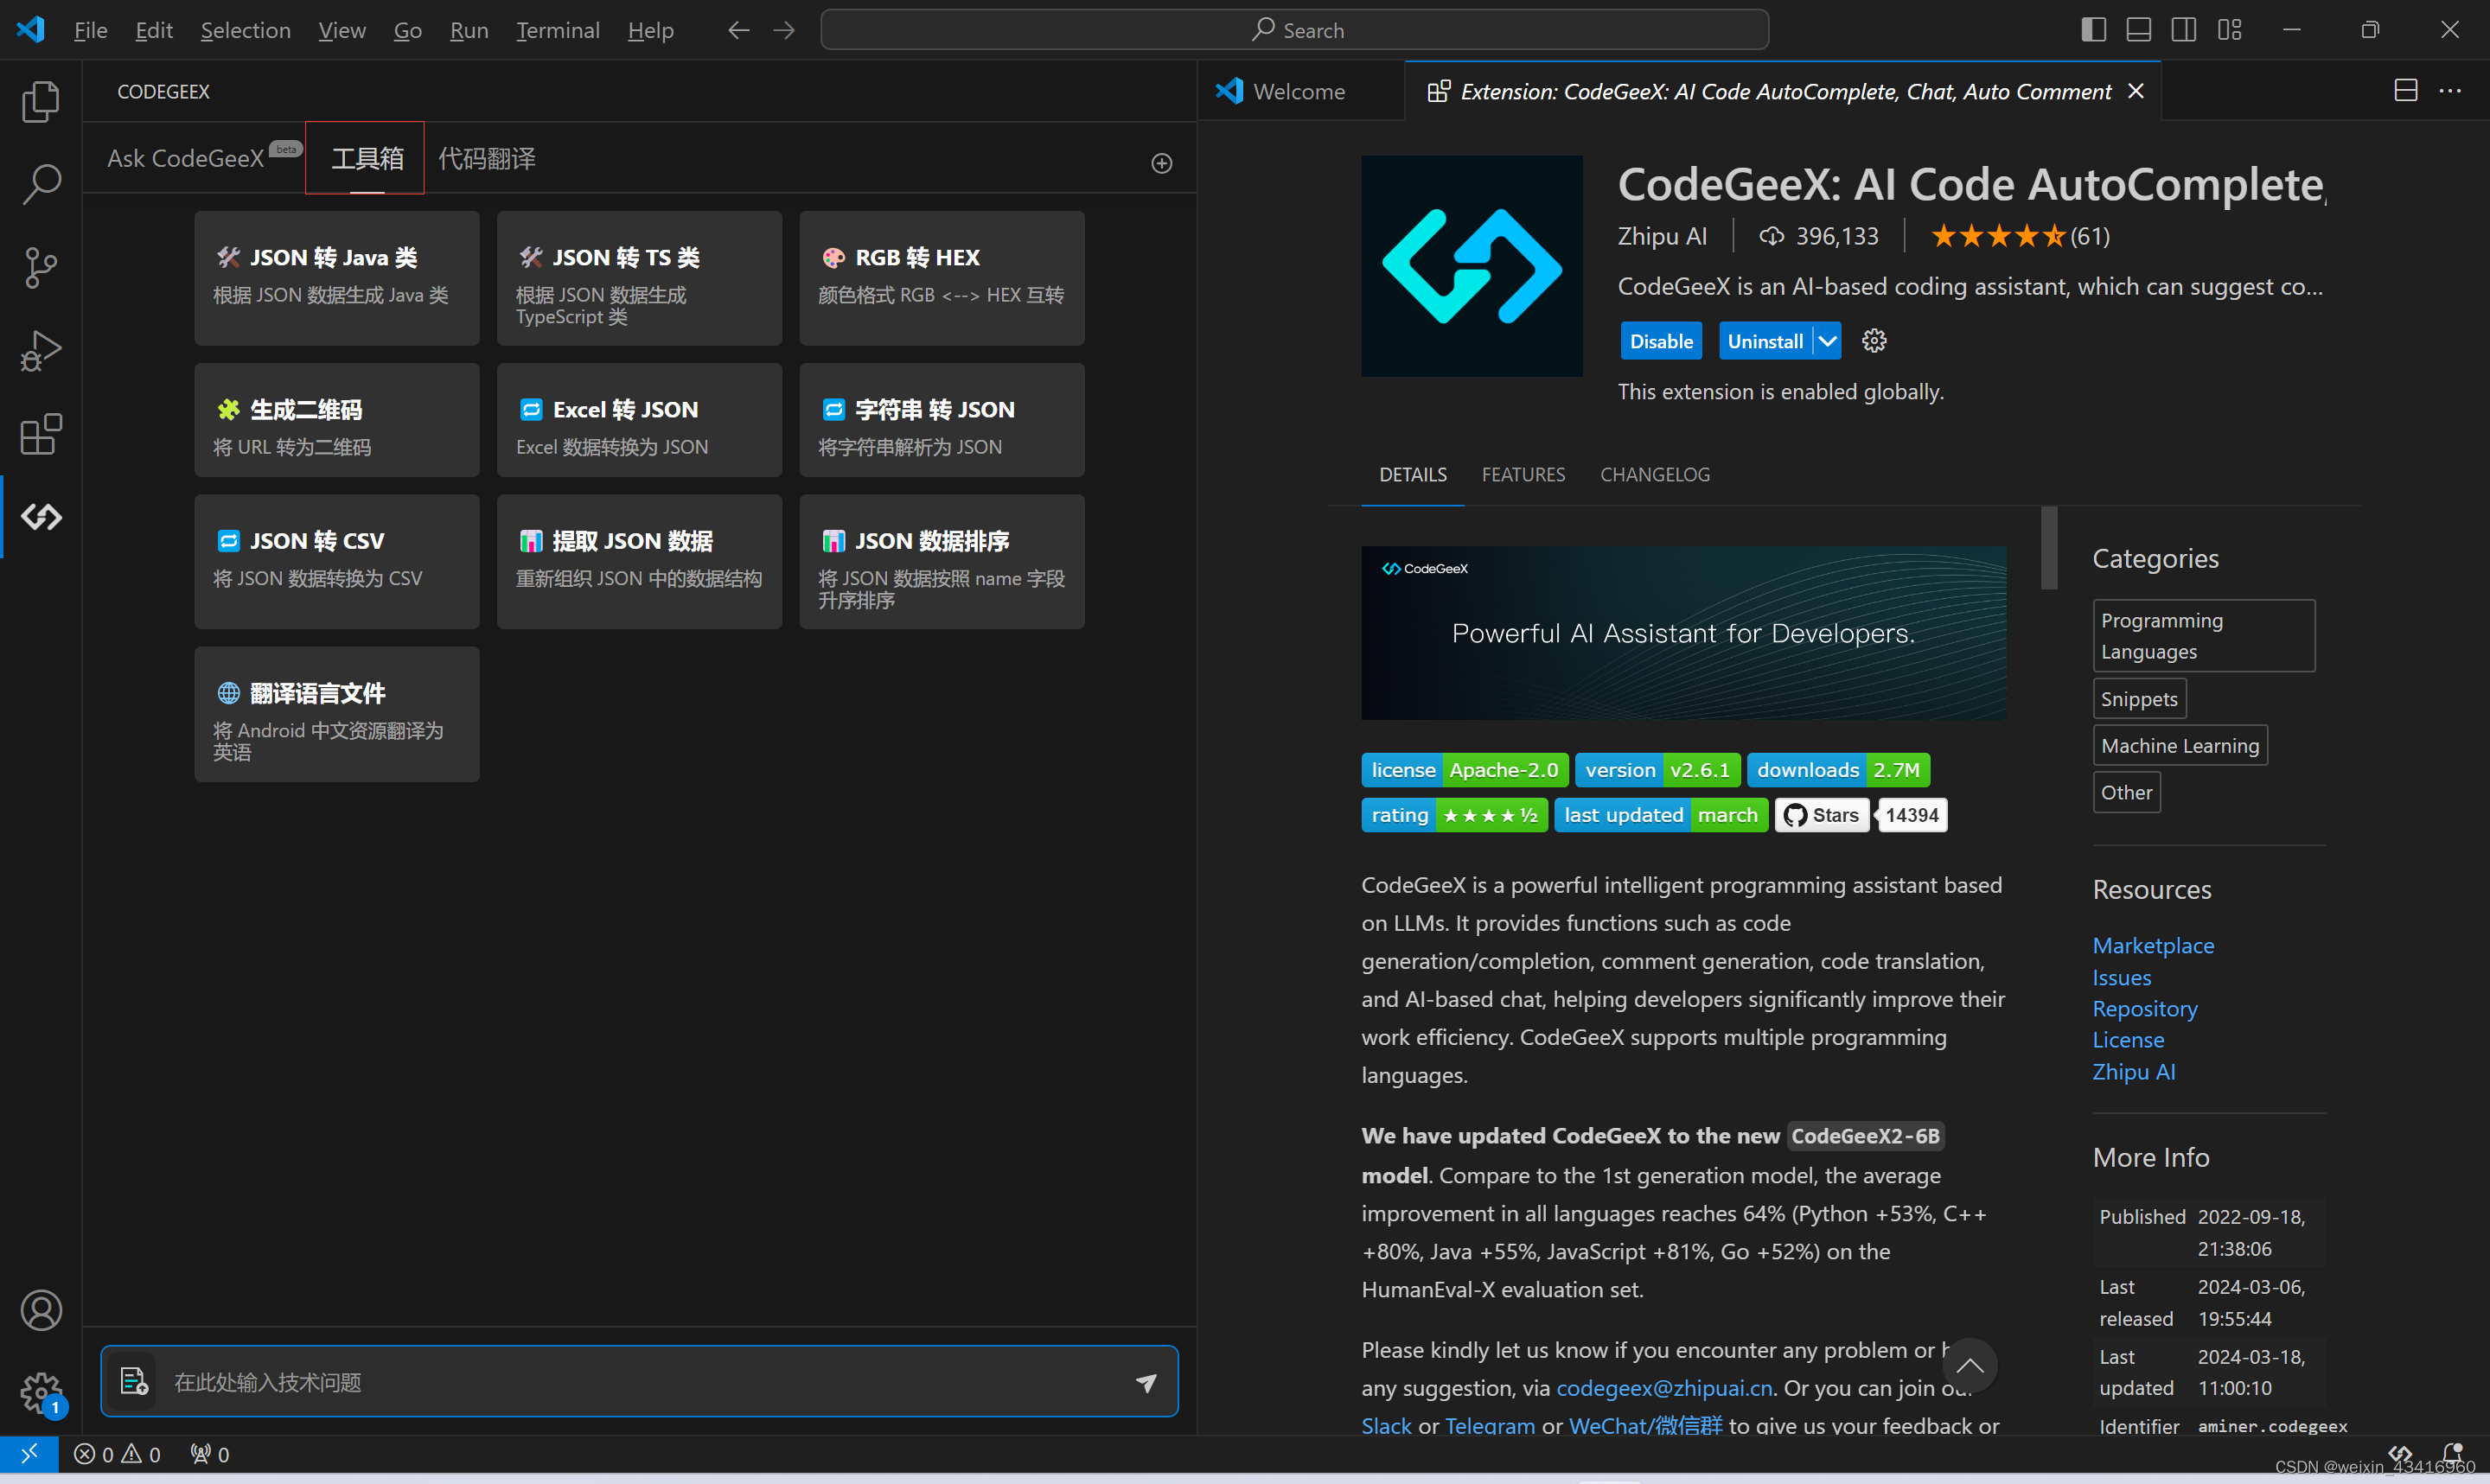Switch to the Ask CodeGeeX tab
This screenshot has width=2490, height=1484.
[186, 158]
